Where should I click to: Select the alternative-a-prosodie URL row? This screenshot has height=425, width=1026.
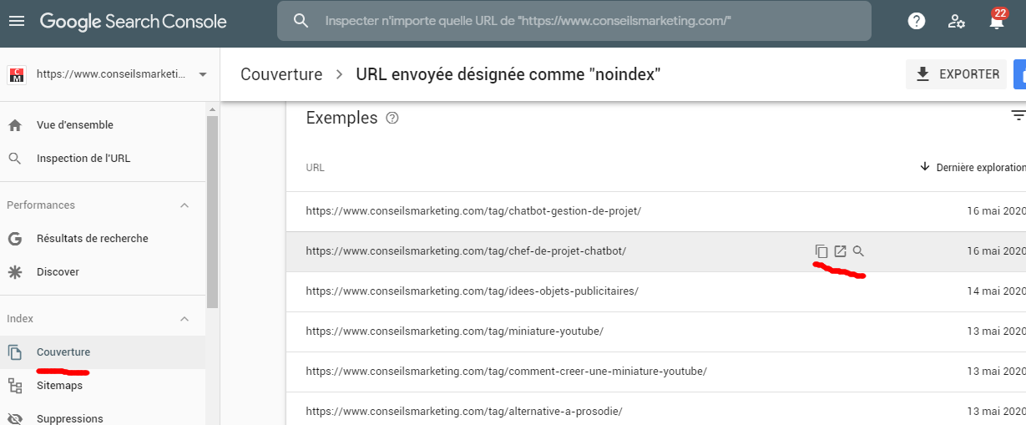(x=656, y=410)
